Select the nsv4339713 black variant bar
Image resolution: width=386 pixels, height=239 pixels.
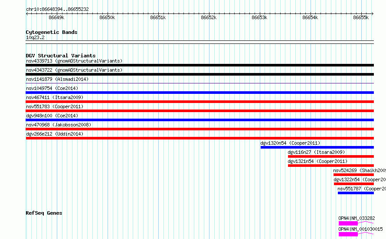click(200, 65)
